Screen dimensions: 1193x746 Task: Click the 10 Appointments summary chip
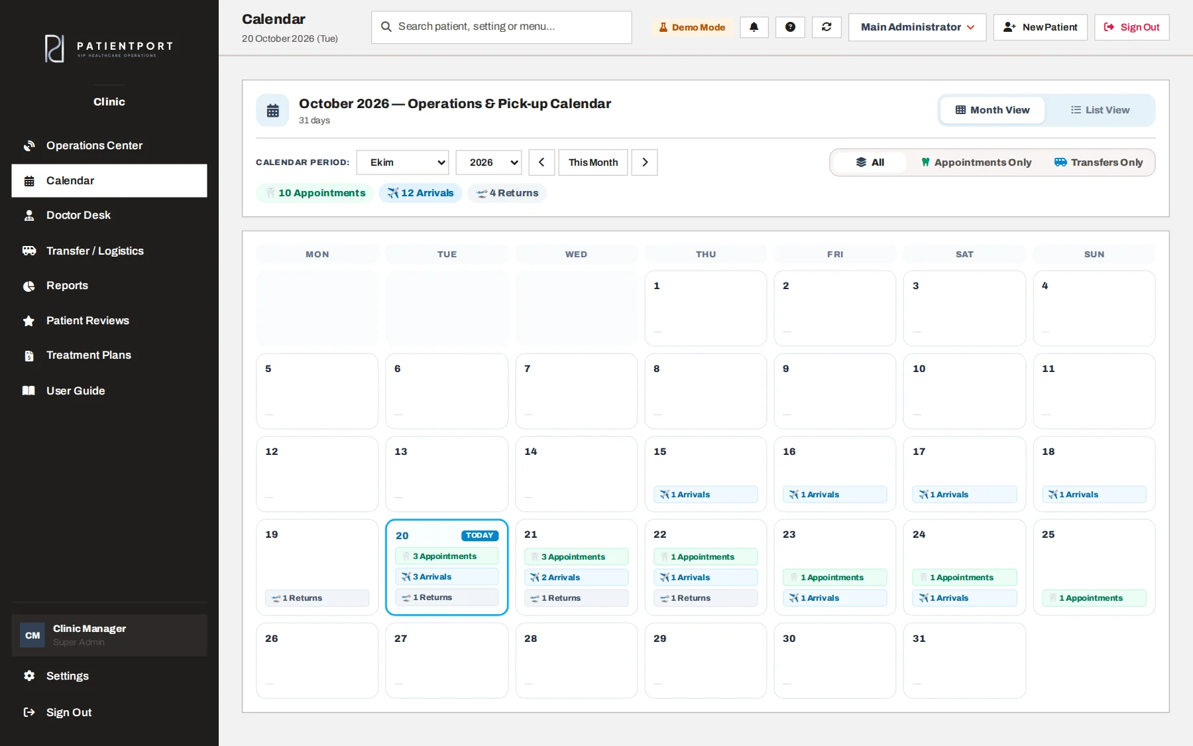[x=315, y=193]
